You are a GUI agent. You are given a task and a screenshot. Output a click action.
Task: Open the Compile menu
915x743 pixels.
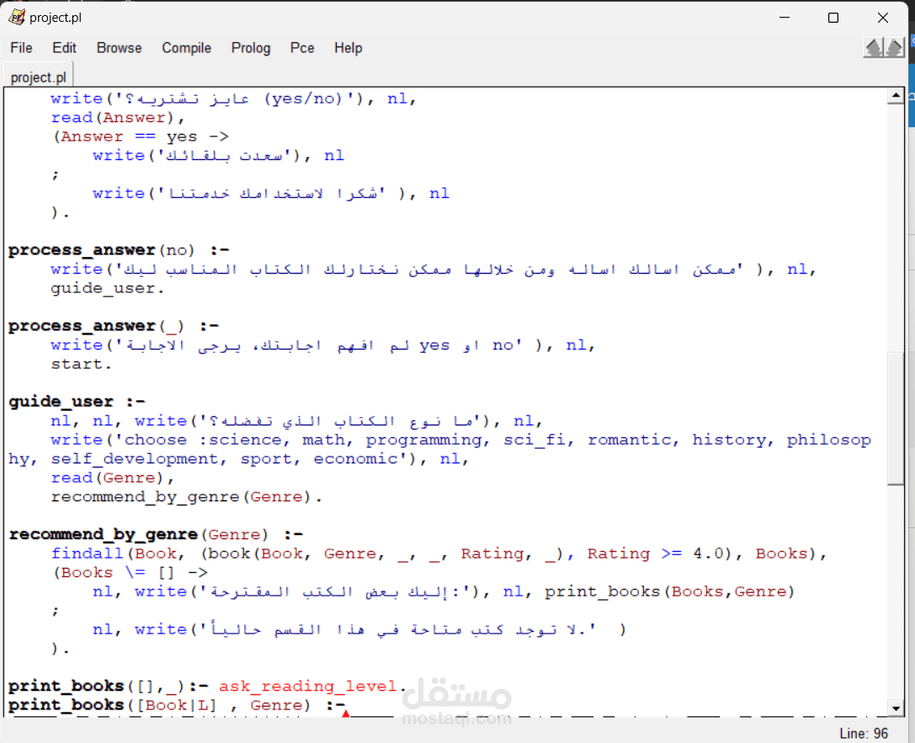[x=186, y=48]
